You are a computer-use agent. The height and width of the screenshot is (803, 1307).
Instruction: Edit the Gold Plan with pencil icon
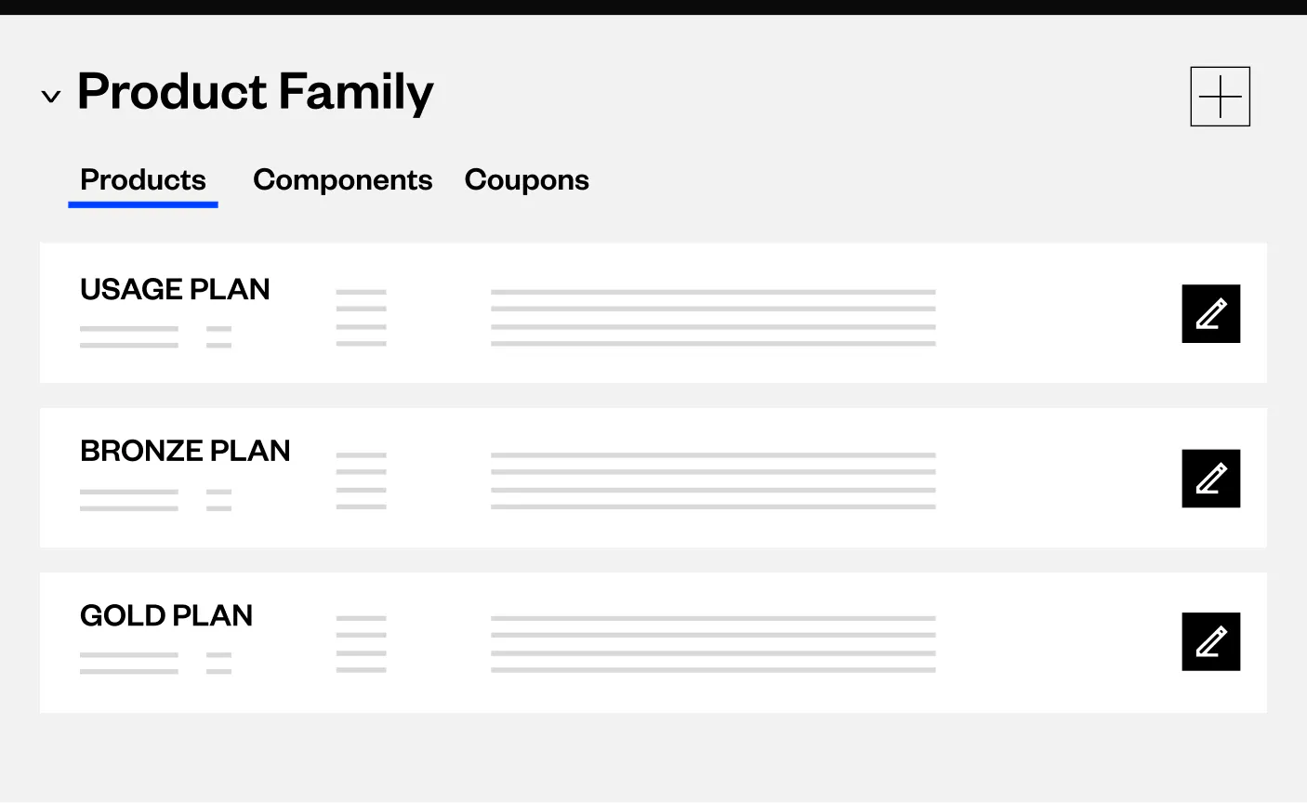(1210, 641)
